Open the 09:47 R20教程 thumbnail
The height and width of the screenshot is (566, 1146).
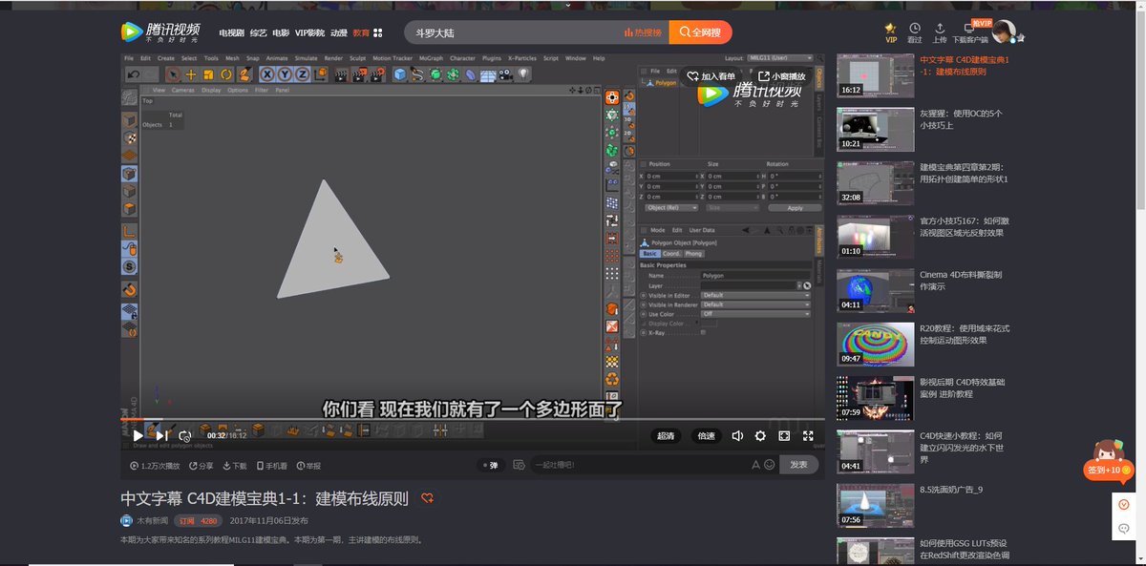click(x=876, y=345)
